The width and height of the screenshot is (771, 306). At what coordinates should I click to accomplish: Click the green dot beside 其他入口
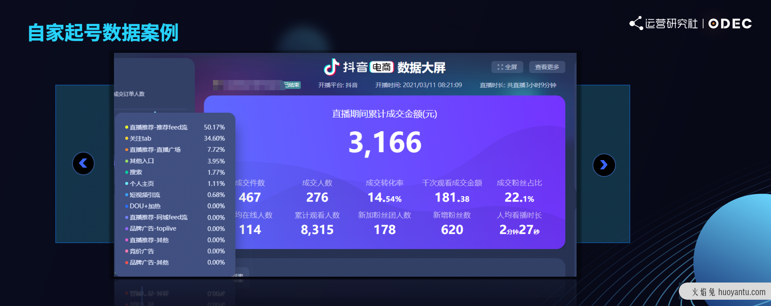[x=127, y=161]
